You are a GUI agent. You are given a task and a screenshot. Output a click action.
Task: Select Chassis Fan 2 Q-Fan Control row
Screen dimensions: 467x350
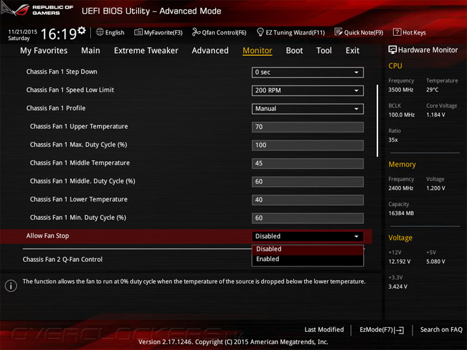coord(62,259)
